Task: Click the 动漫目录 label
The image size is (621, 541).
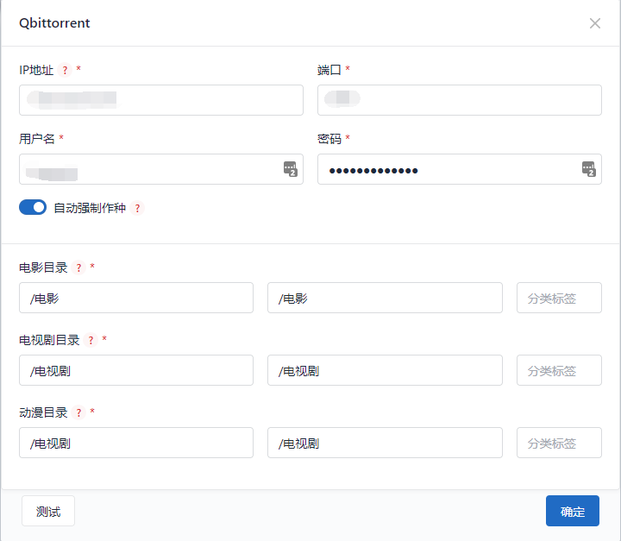Action: click(44, 412)
